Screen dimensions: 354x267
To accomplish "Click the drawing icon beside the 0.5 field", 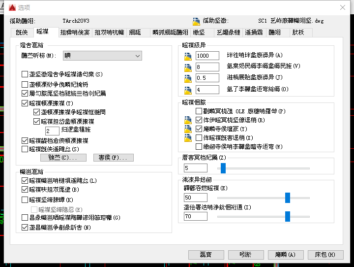I will click(x=188, y=78).
